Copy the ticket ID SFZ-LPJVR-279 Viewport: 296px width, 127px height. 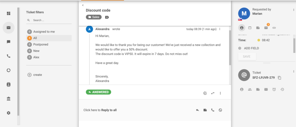279,78
